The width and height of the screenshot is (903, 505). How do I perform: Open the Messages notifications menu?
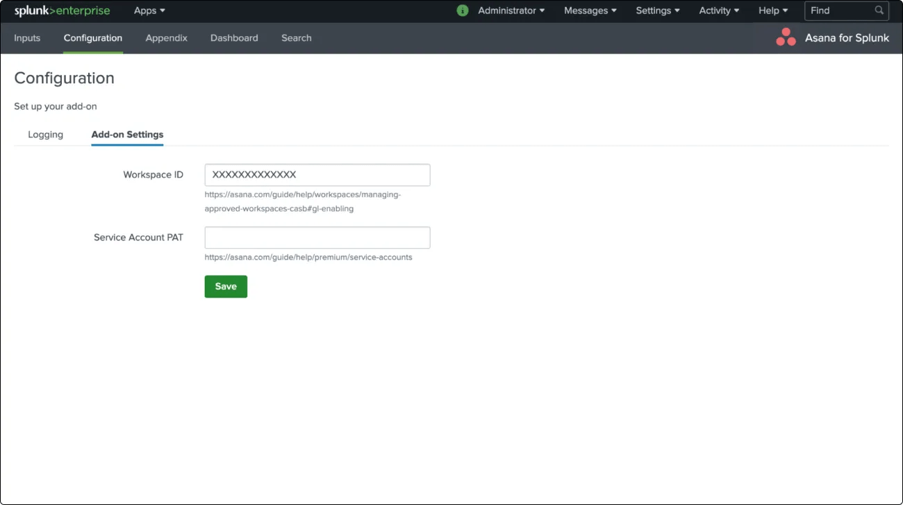tap(586, 10)
